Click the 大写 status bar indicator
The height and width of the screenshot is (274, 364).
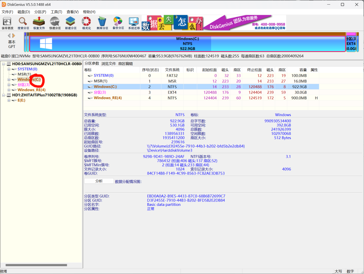coord(338,272)
